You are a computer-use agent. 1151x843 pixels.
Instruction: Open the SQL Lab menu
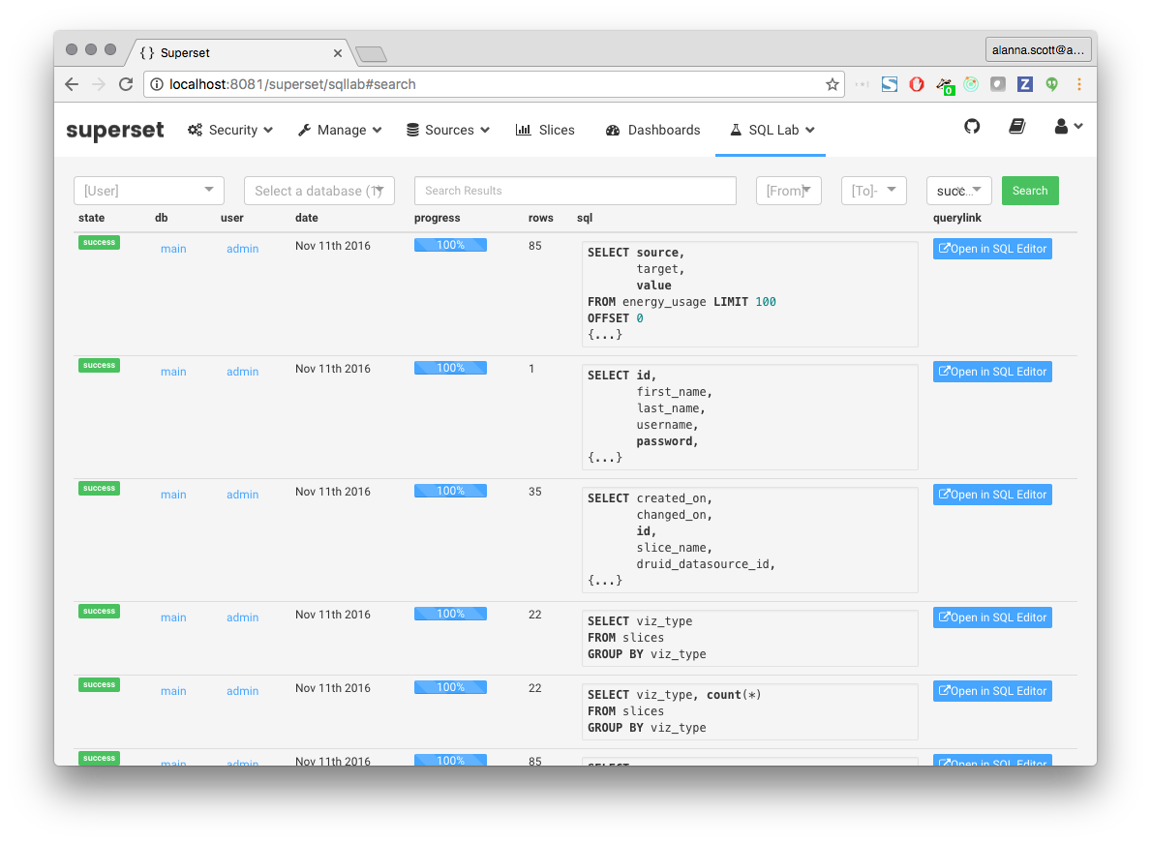click(772, 130)
